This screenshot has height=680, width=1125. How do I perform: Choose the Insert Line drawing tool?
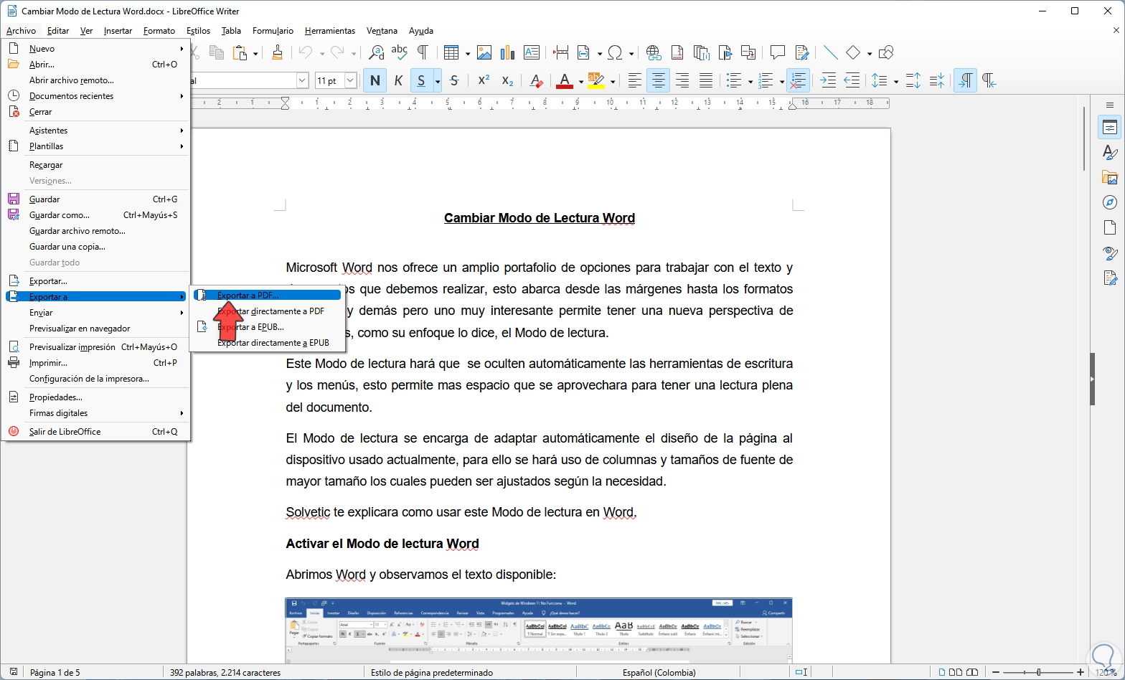[x=830, y=52]
